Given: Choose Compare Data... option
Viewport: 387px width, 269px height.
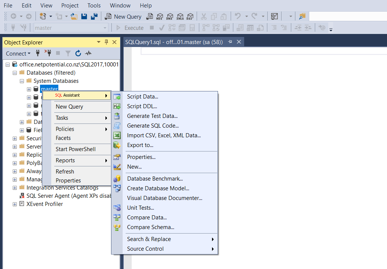Looking at the screenshot, I should pyautogui.click(x=165, y=218).
